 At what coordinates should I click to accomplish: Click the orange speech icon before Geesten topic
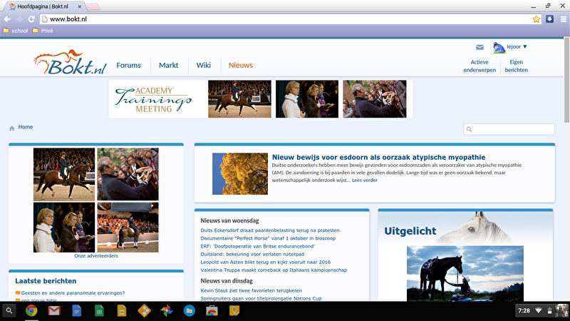coord(18,293)
